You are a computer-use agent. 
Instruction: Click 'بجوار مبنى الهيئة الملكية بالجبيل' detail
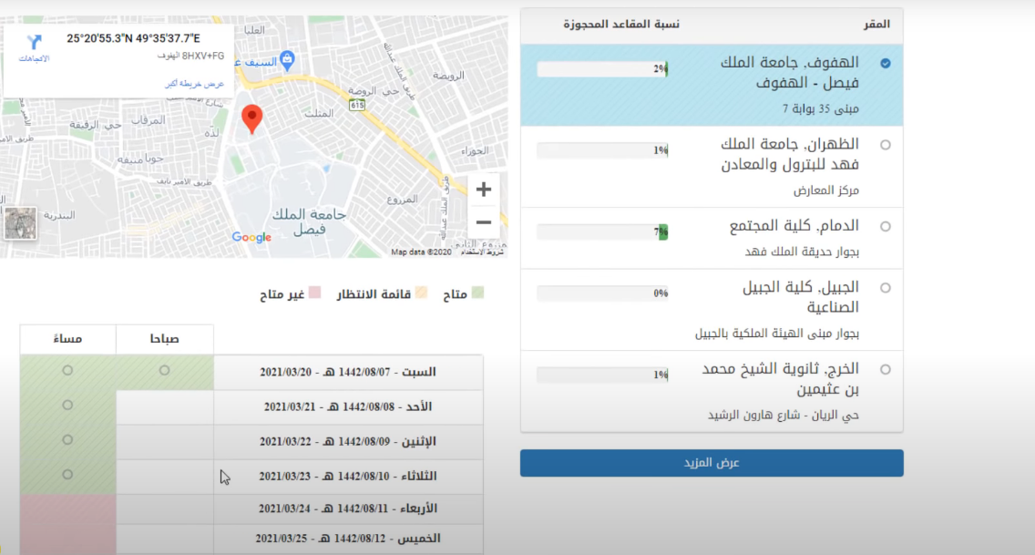coord(777,334)
